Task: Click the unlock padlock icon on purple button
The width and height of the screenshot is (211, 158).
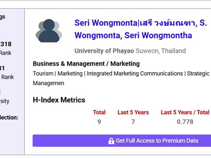Action: coord(111,141)
